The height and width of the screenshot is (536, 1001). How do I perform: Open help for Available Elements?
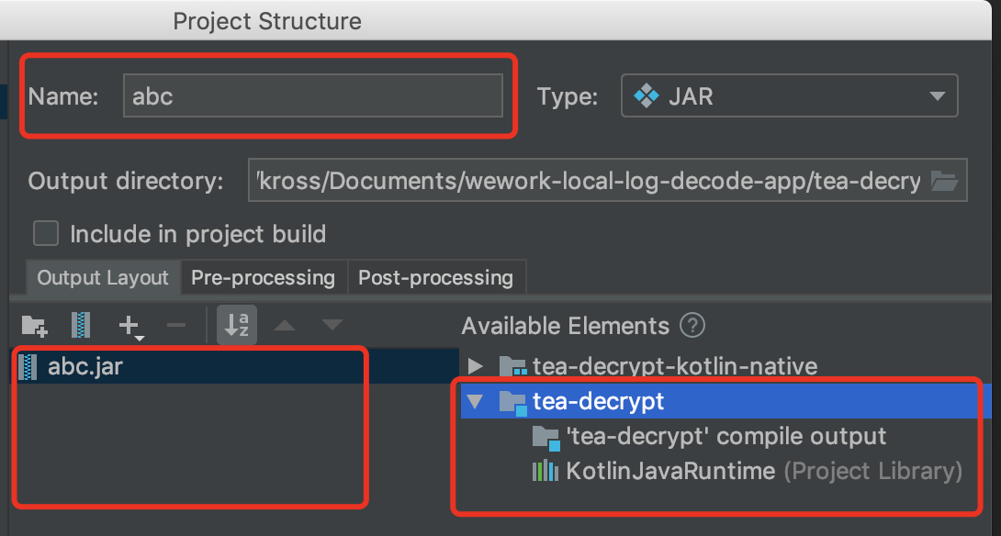coord(692,325)
